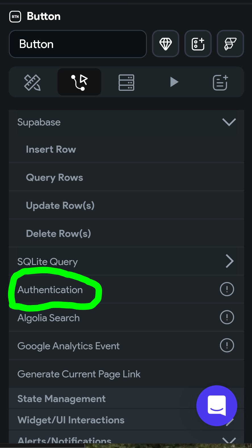The width and height of the screenshot is (252, 448).
Task: Expand the SQLite Query arrow
Action: click(230, 261)
